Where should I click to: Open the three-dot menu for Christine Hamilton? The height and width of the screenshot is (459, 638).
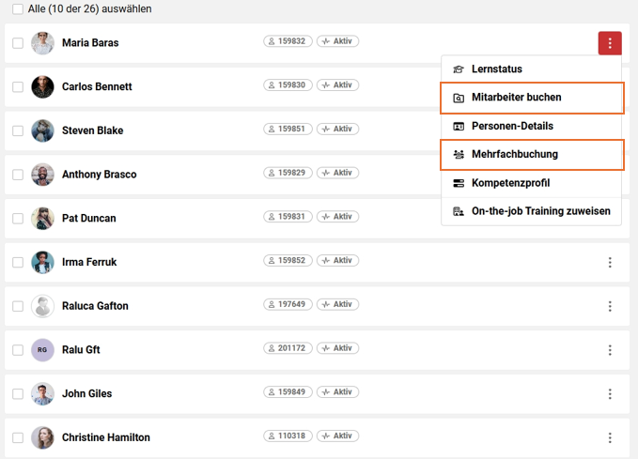[x=610, y=437]
